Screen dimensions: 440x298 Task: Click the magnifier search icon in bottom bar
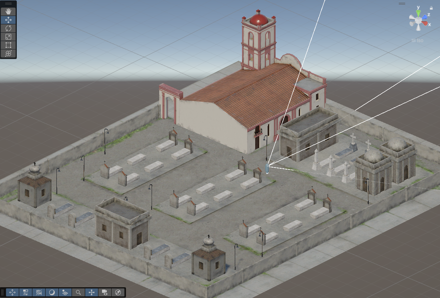point(78,292)
